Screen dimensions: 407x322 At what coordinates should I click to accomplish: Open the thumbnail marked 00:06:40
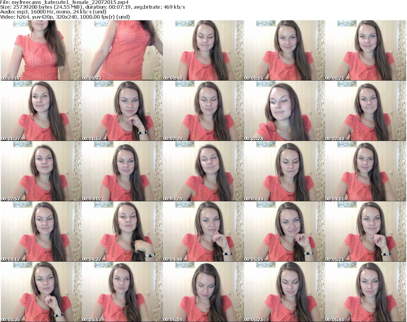366,292
